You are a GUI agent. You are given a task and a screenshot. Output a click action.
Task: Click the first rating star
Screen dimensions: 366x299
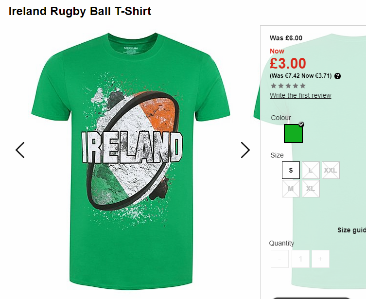tap(274, 86)
